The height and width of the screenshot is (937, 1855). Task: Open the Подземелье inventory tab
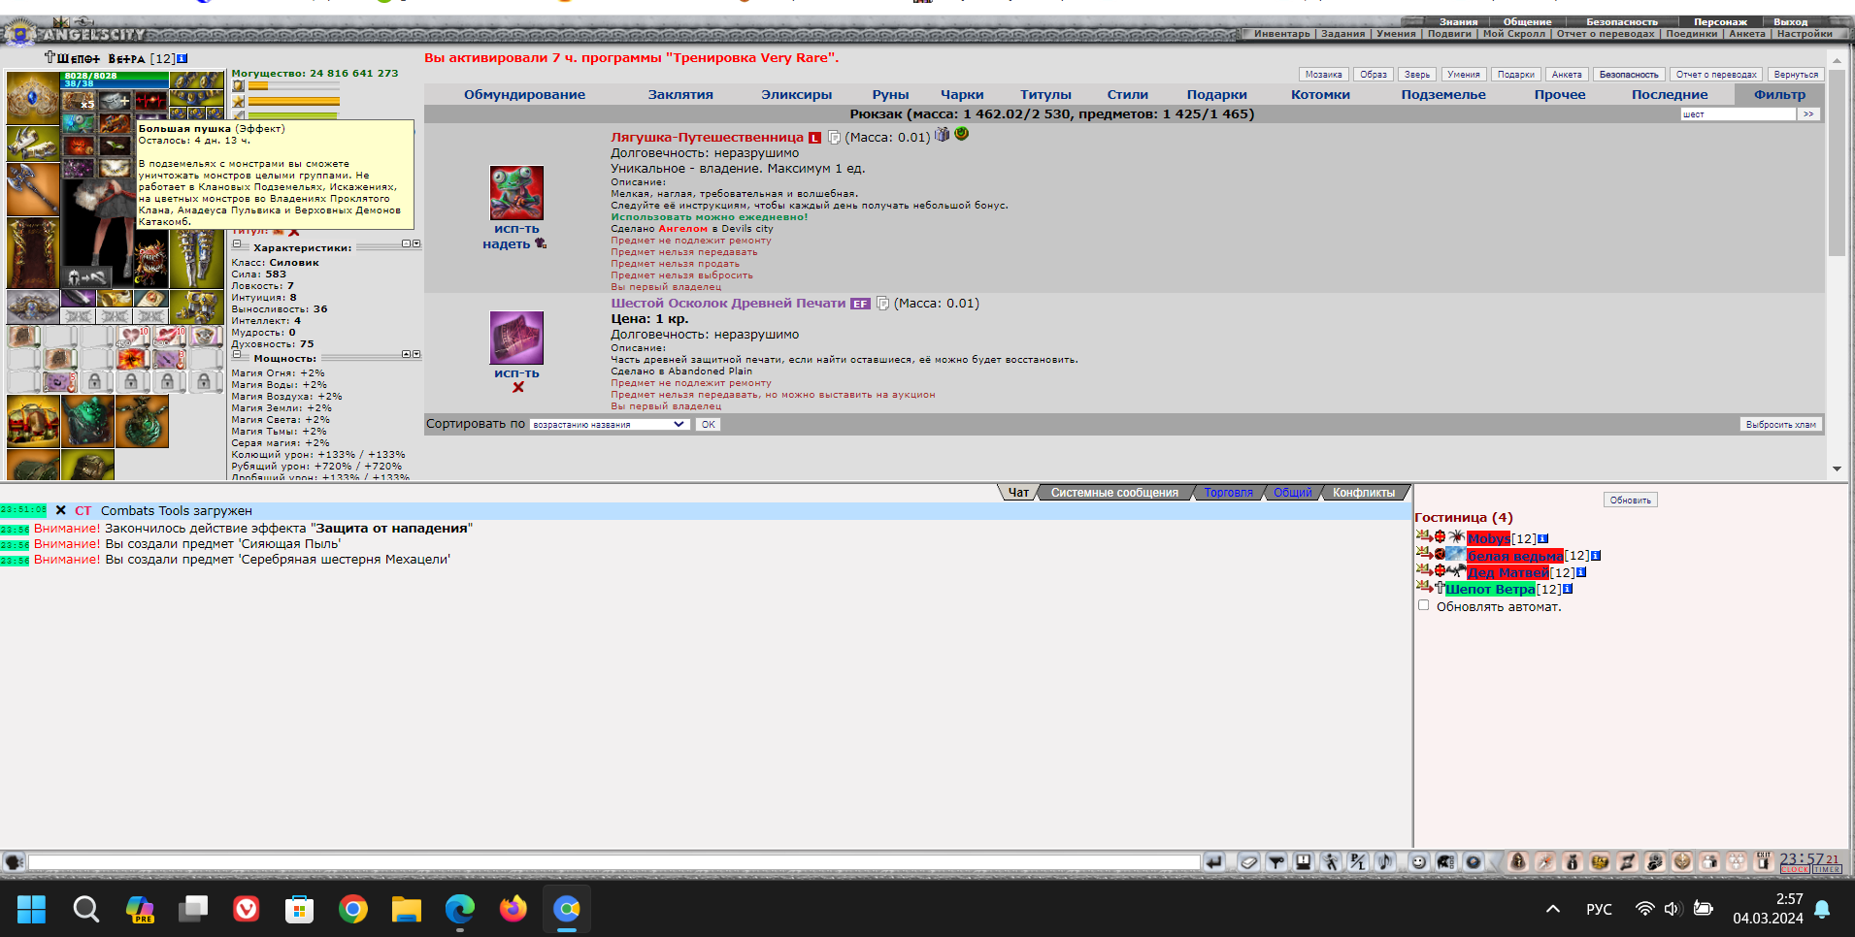click(x=1443, y=94)
